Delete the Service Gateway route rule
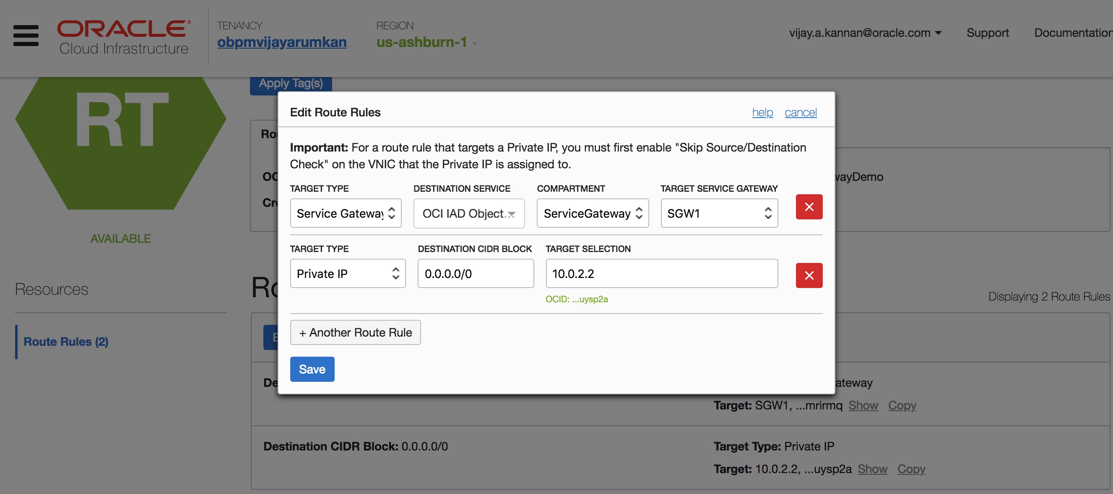Viewport: 1113px width, 494px height. click(x=809, y=207)
